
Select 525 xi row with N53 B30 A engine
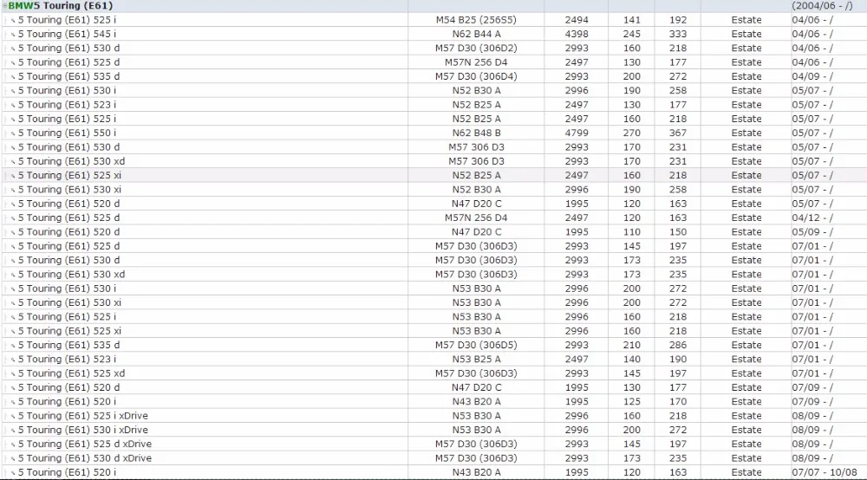pyautogui.click(x=433, y=330)
